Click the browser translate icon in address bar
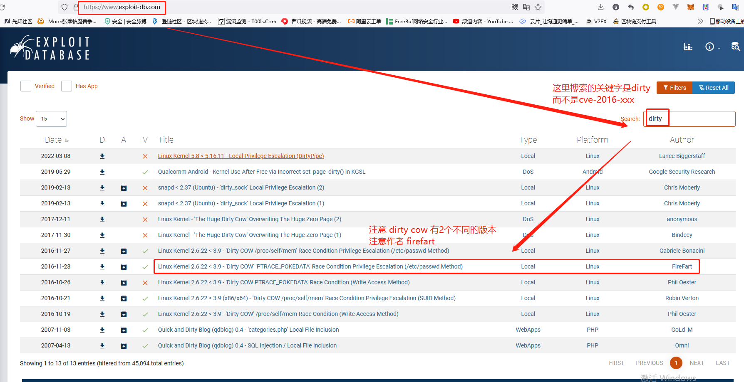744x382 pixels. coord(526,7)
